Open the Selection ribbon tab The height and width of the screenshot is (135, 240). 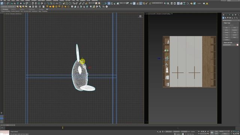pos(22,9)
